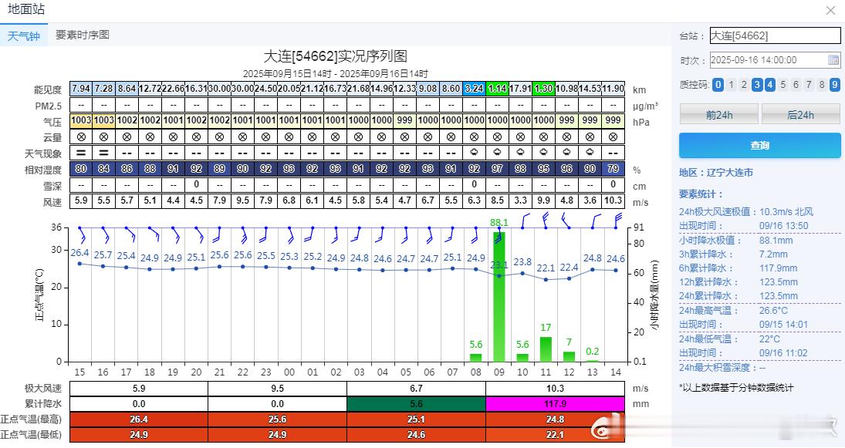Toggle quality control code 2

coord(744,85)
